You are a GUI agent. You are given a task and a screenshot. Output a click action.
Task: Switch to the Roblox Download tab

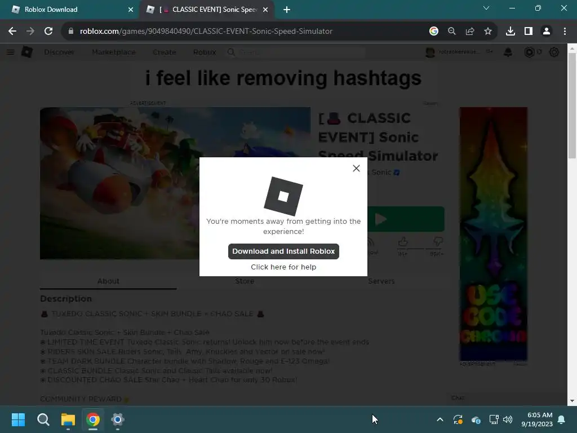(x=51, y=10)
